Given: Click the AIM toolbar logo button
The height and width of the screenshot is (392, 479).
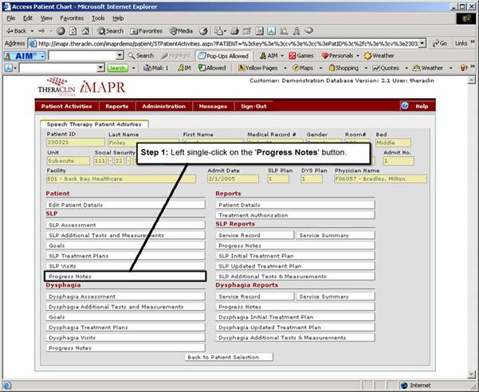Looking at the screenshot, I should point(25,56).
